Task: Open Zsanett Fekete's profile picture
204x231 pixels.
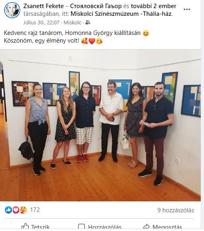Action: click(x=12, y=10)
